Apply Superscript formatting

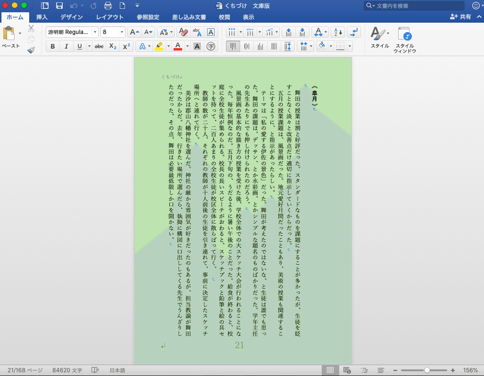[126, 46]
